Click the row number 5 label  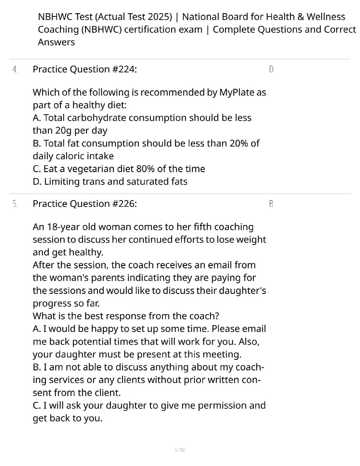(x=15, y=204)
